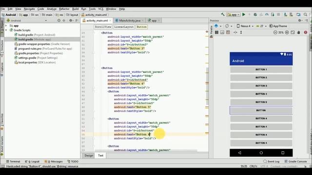Click the home circle in device preview
The height and width of the screenshot is (175, 312).
pos(261,153)
